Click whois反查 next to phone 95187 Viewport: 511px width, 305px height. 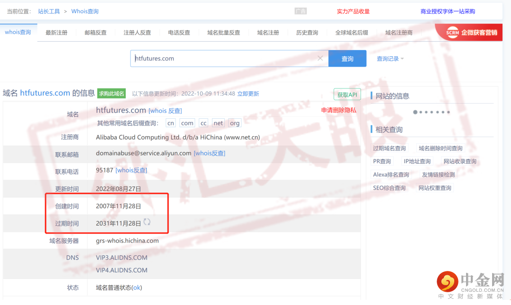(132, 170)
